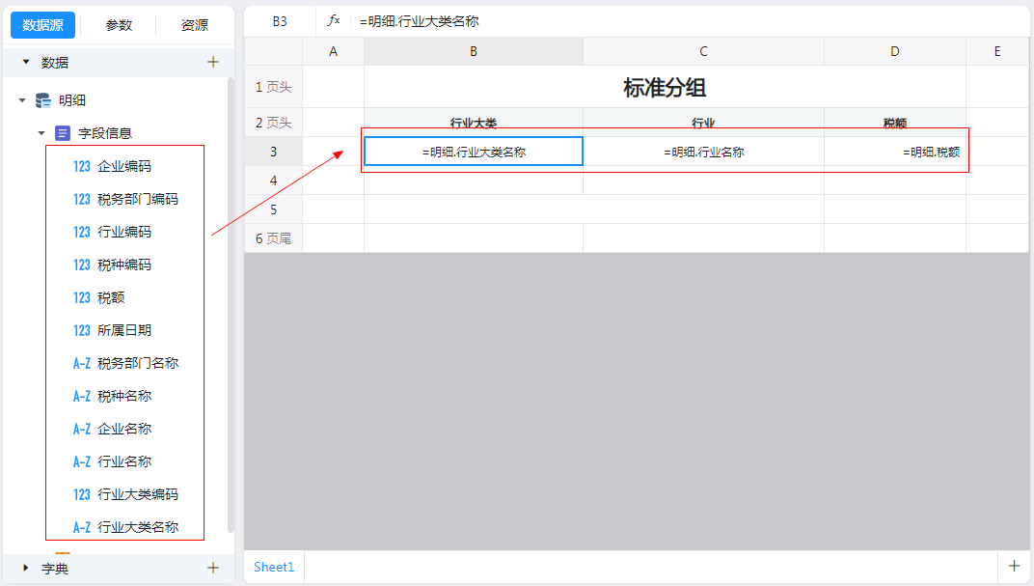
Task: Collapse the 数据 section arrow
Action: click(25, 62)
